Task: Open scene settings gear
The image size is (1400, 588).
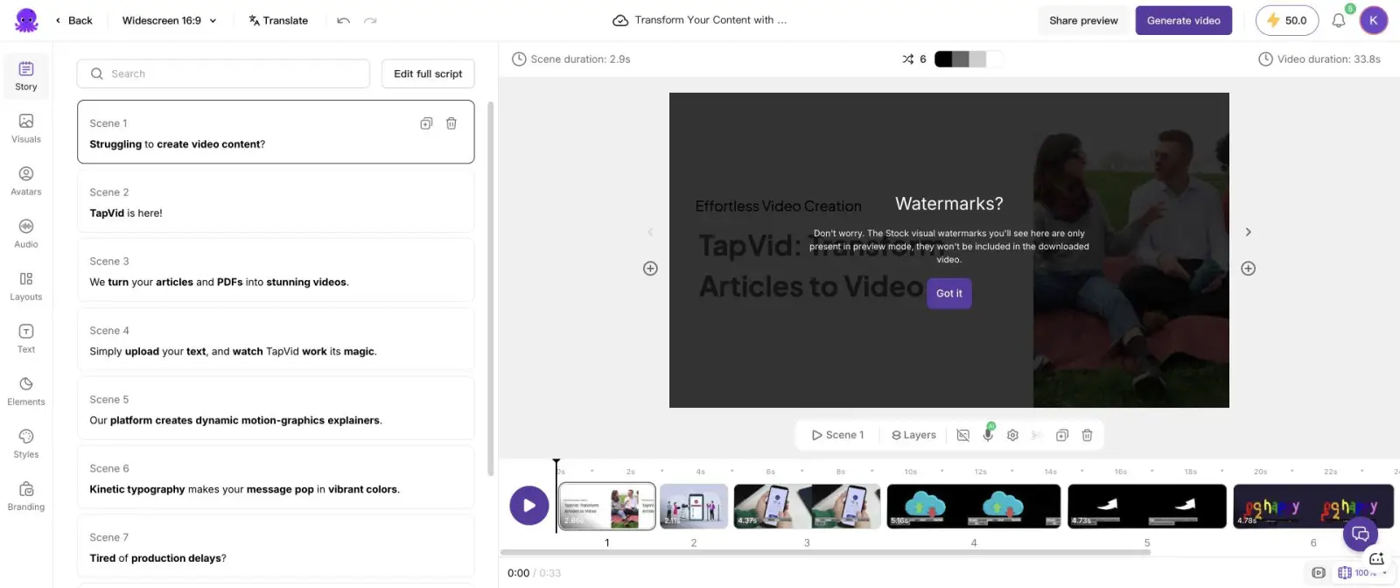Action: (1012, 435)
